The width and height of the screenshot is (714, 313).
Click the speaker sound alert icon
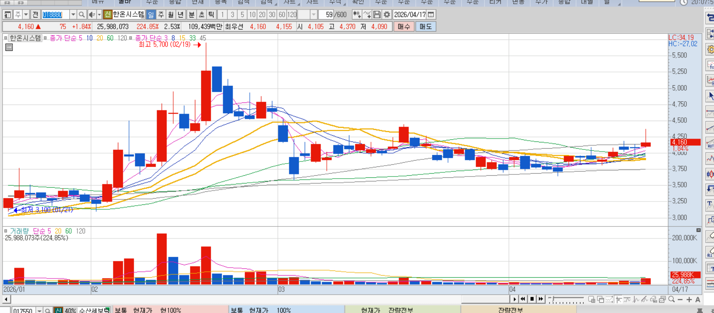(x=92, y=15)
